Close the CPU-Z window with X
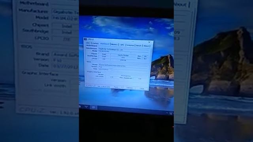The height and width of the screenshot is (142, 253). tap(149, 42)
